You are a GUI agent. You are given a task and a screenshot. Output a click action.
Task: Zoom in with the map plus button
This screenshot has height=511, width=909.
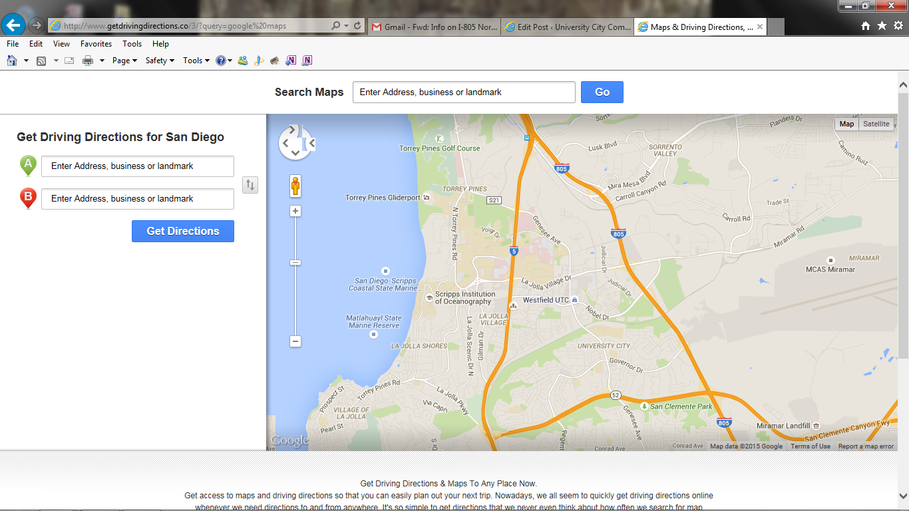(x=295, y=211)
